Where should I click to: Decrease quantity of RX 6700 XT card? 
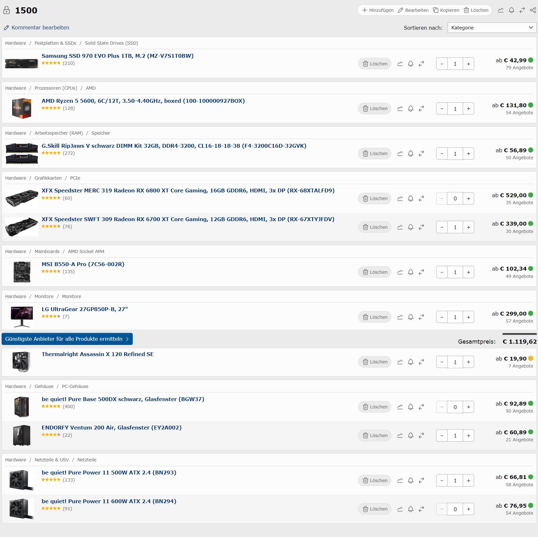(x=442, y=227)
